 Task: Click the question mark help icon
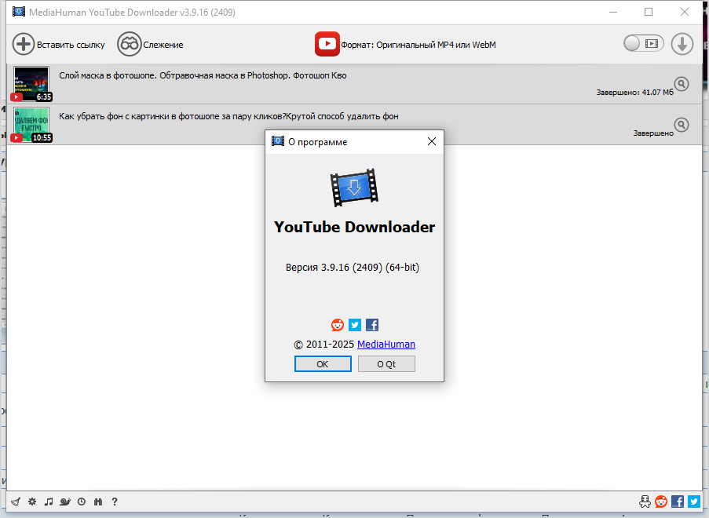pos(115,502)
